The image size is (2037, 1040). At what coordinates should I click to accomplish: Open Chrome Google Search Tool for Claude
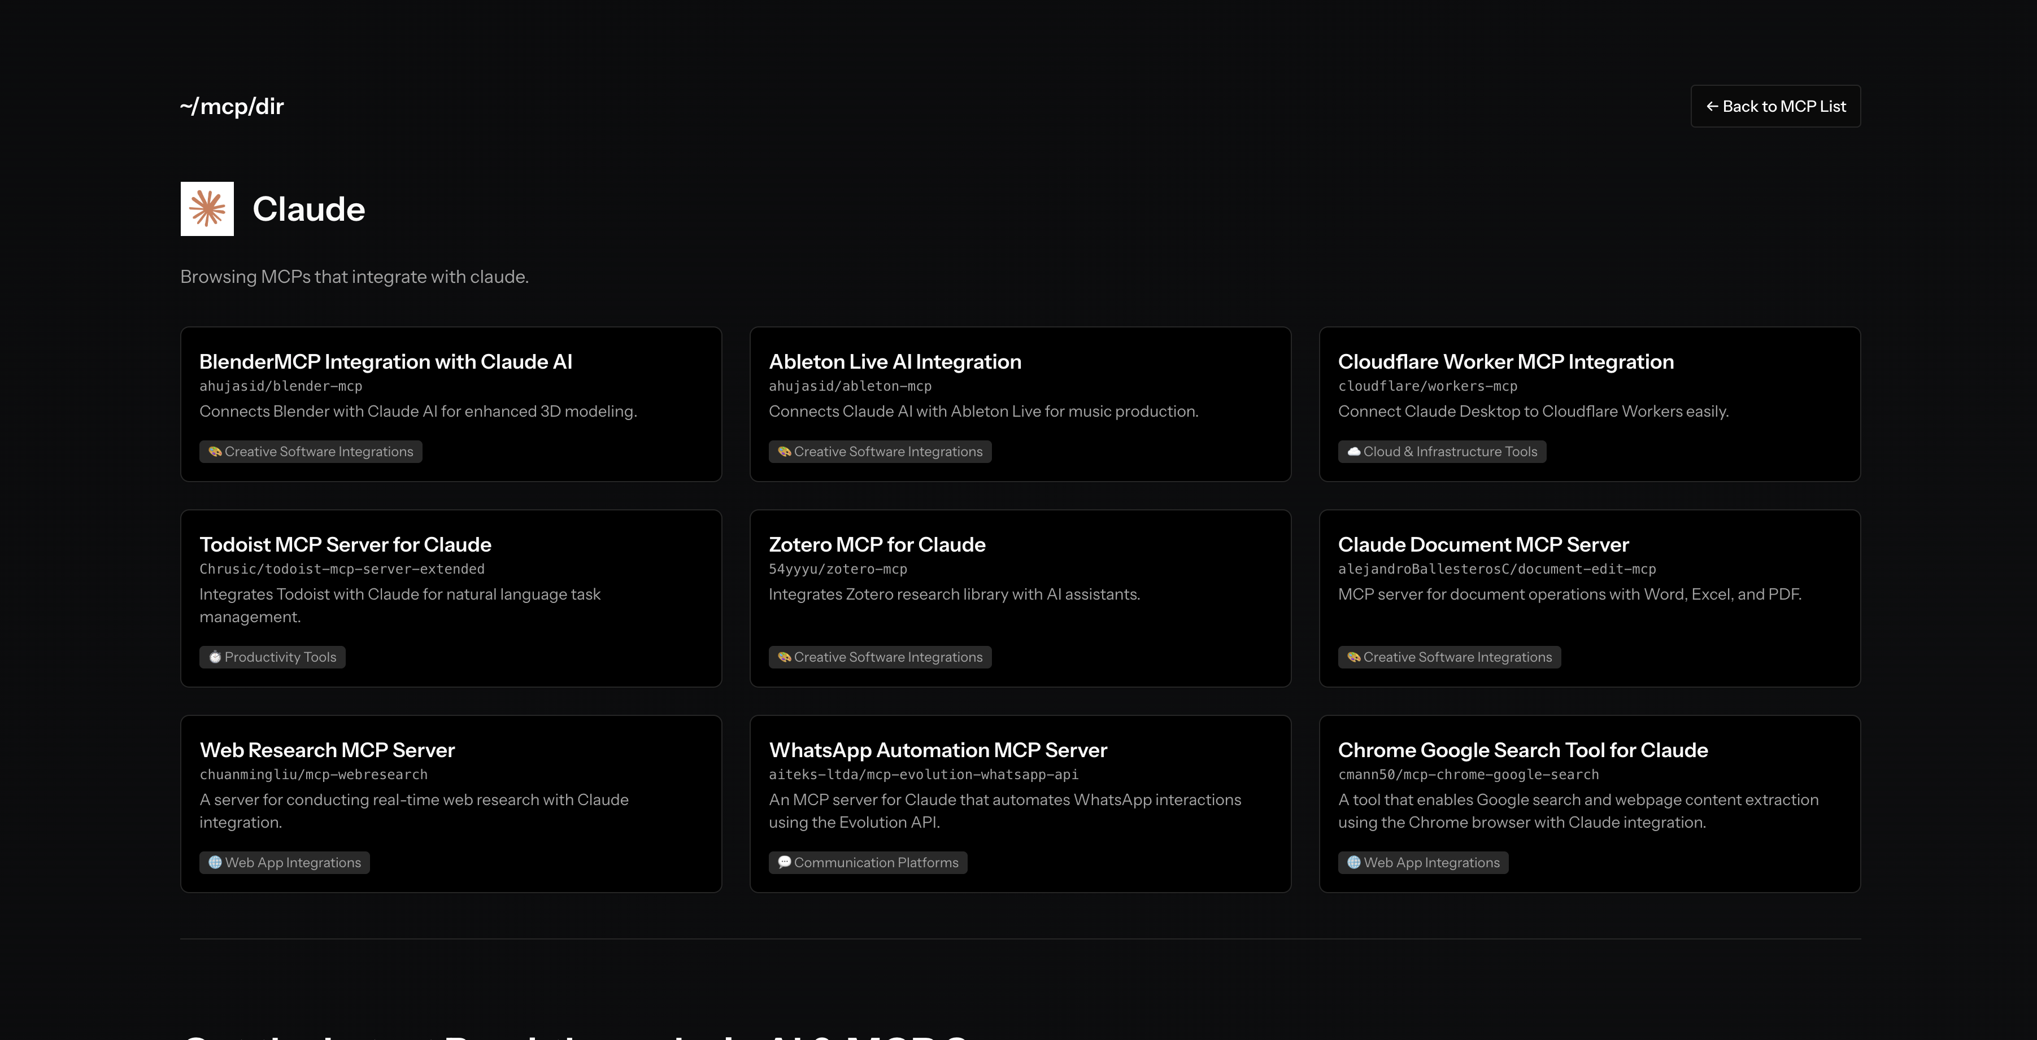click(1522, 750)
